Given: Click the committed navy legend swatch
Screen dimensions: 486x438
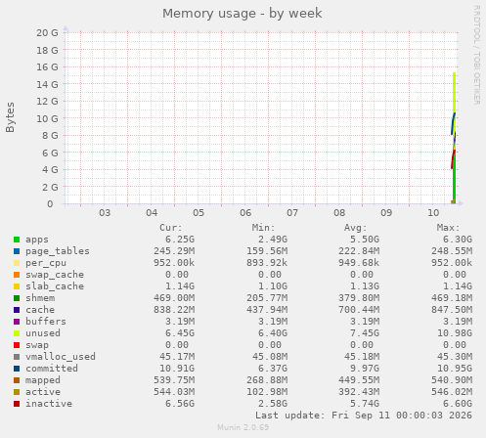Looking at the screenshot, I should coord(17,369).
